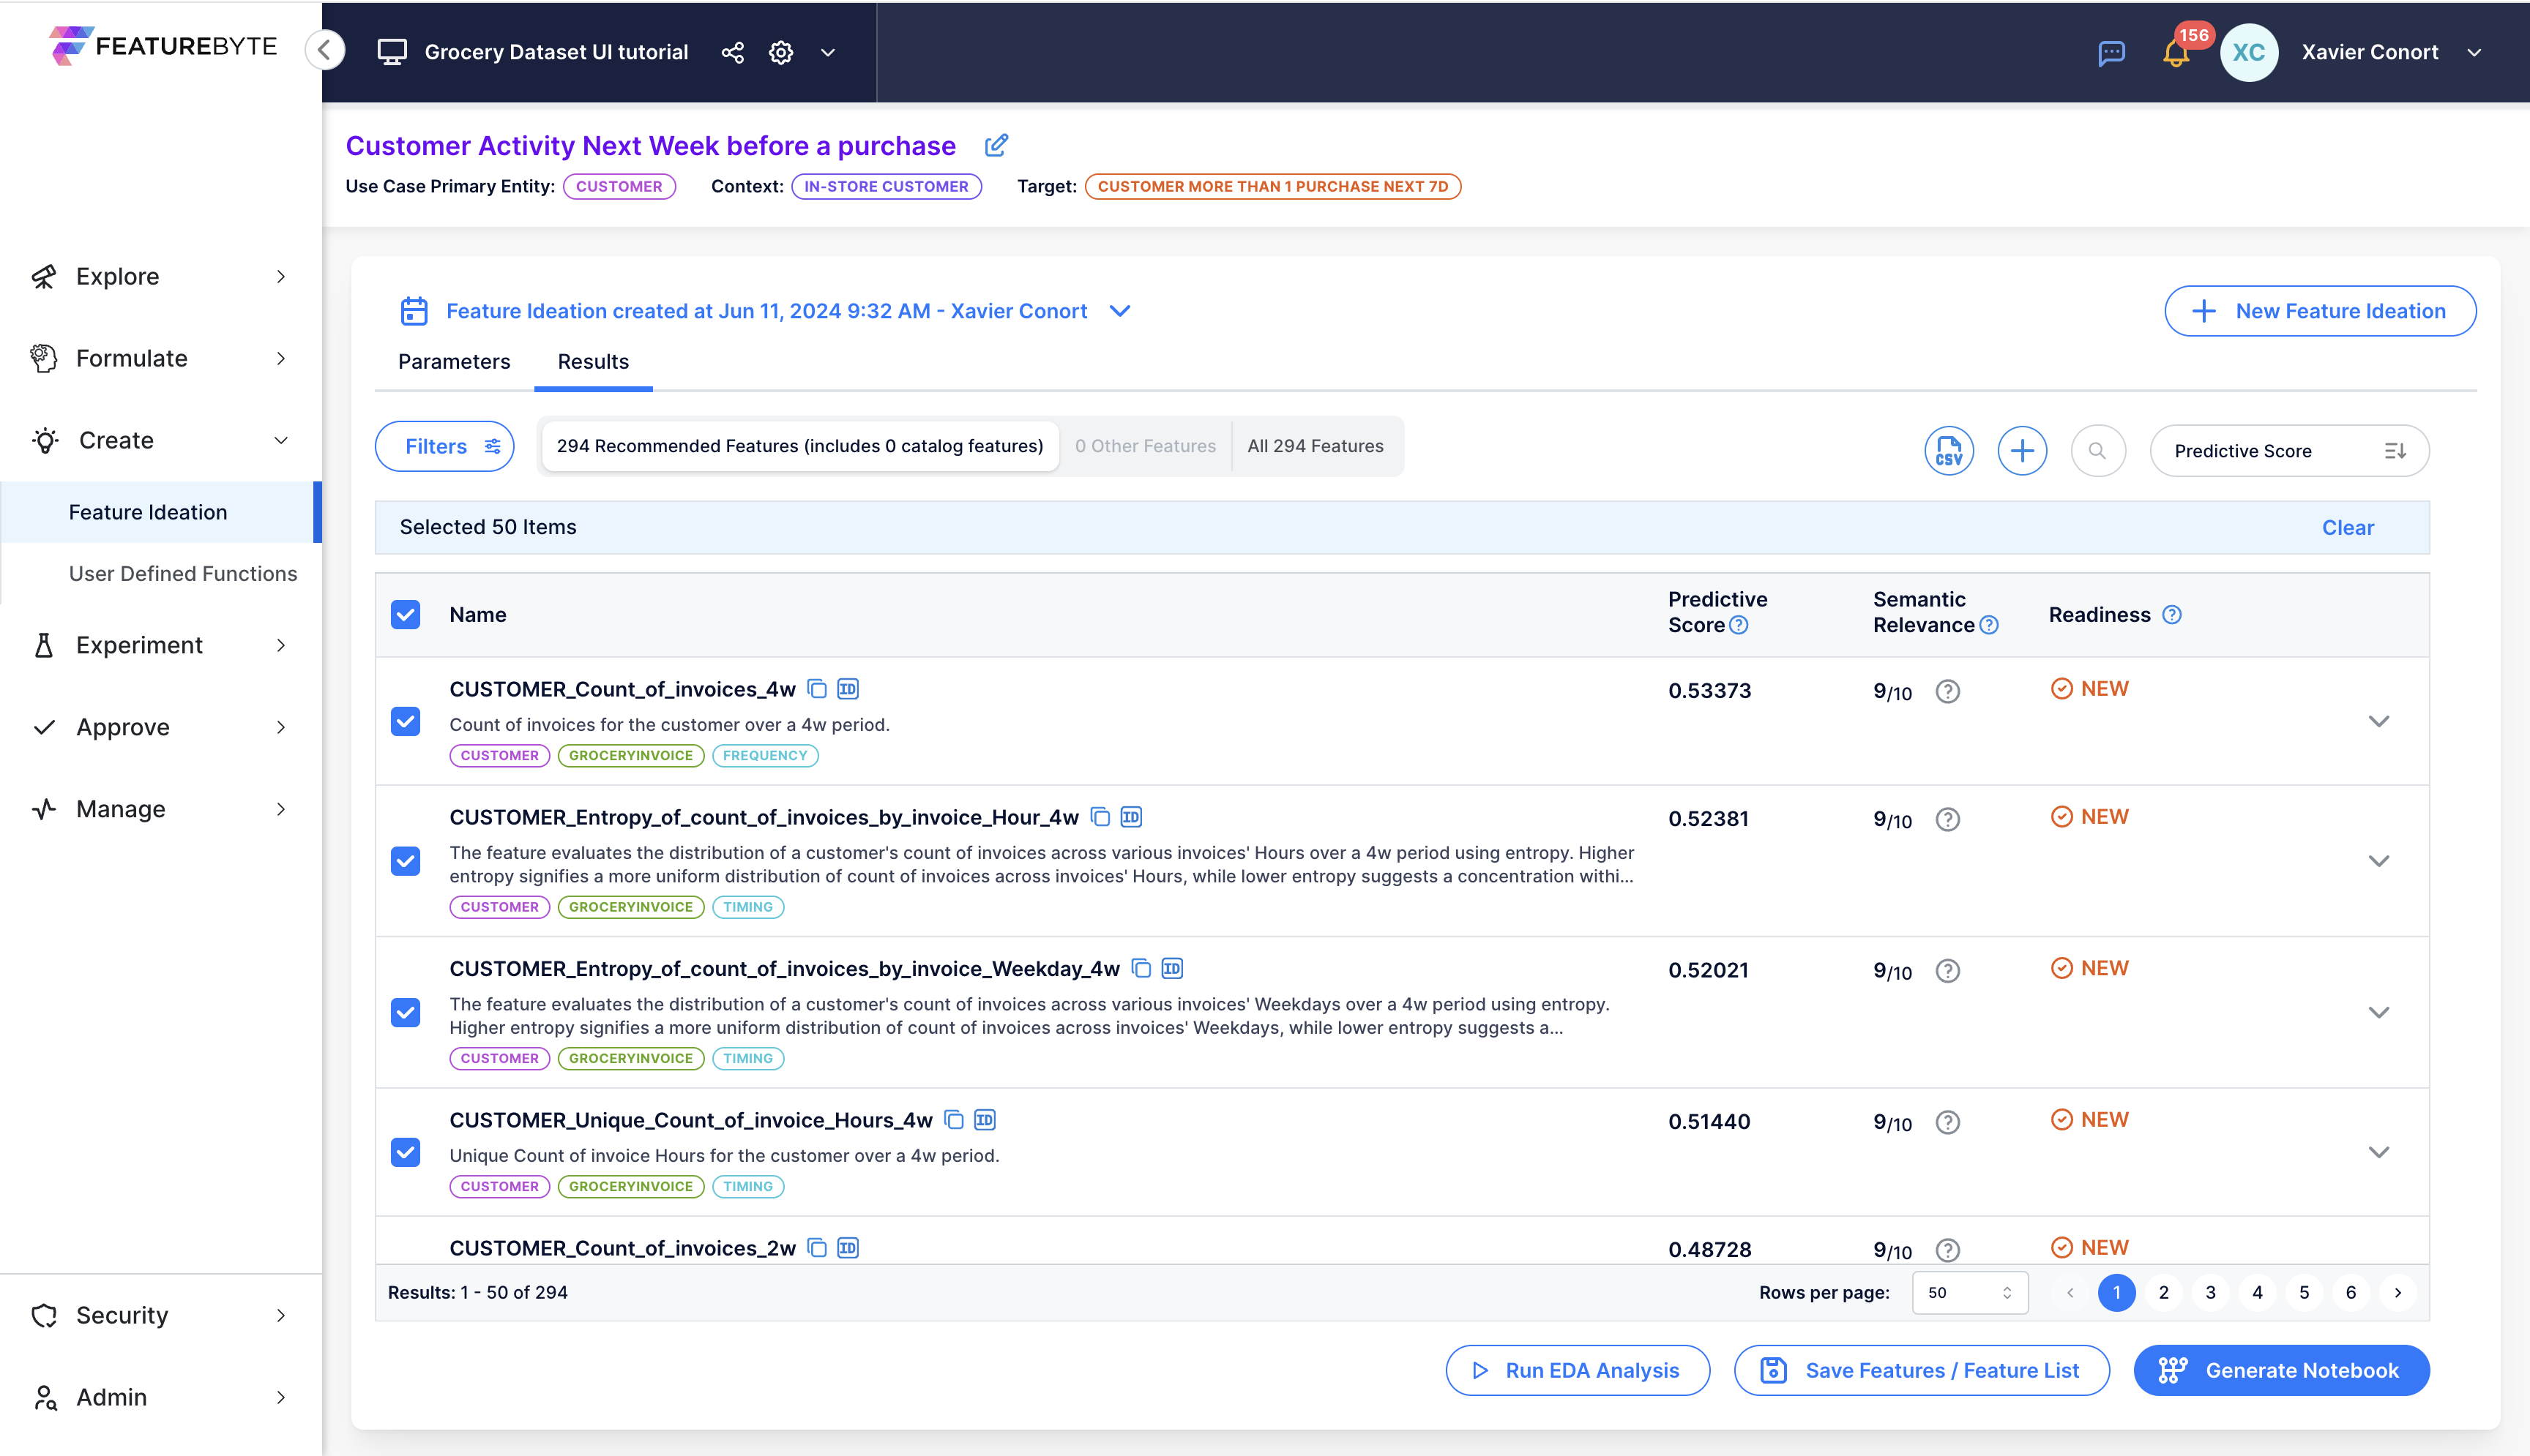The width and height of the screenshot is (2530, 1456).
Task: Select 294 Recommended Features tab
Action: (799, 446)
